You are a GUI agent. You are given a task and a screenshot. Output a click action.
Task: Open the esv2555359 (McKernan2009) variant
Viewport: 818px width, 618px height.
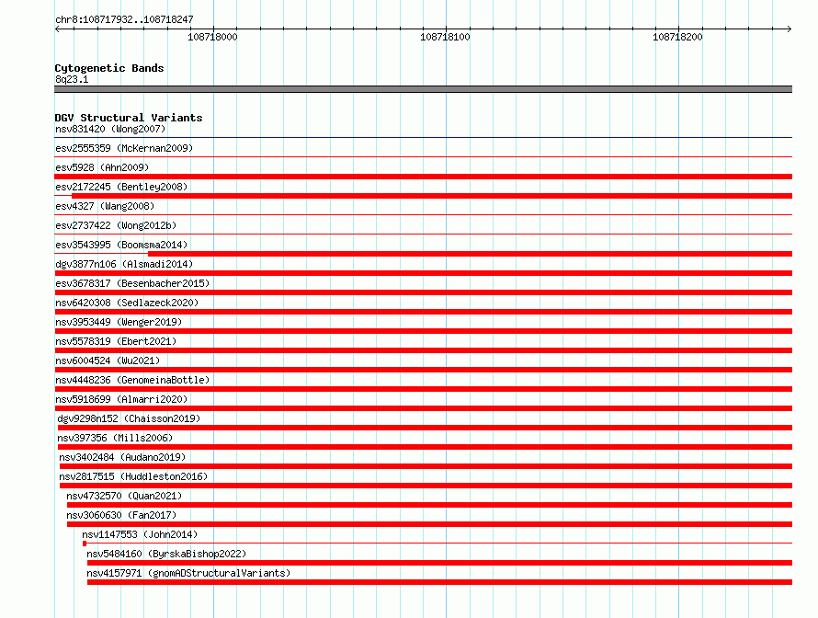click(124, 148)
